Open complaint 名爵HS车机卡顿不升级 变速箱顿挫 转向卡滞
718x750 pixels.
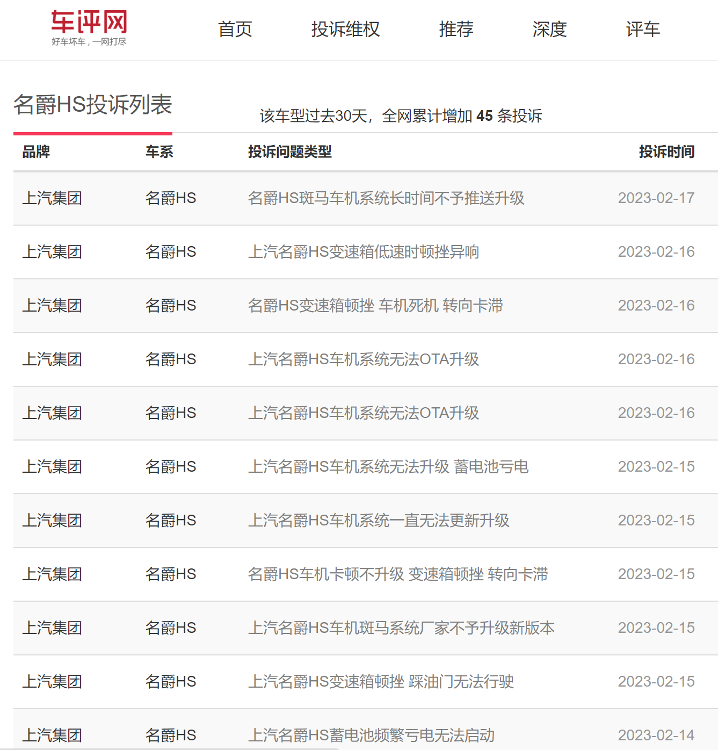(398, 574)
